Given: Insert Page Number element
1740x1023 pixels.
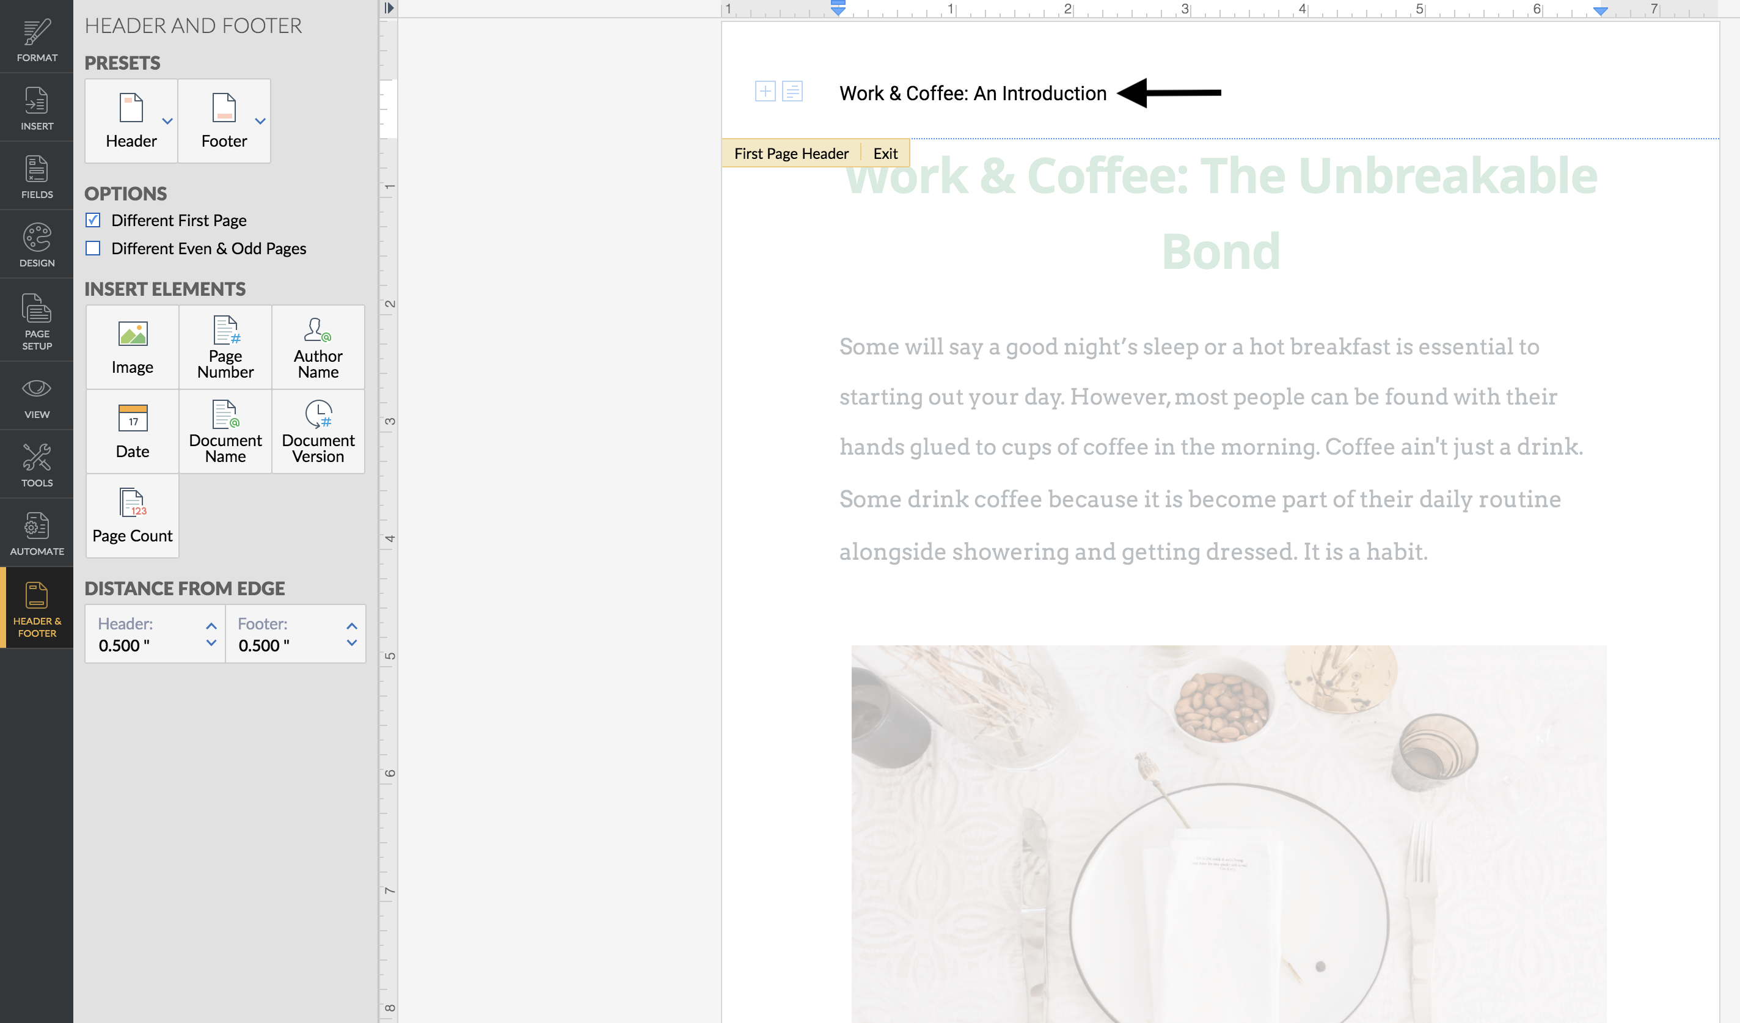Looking at the screenshot, I should click(225, 348).
